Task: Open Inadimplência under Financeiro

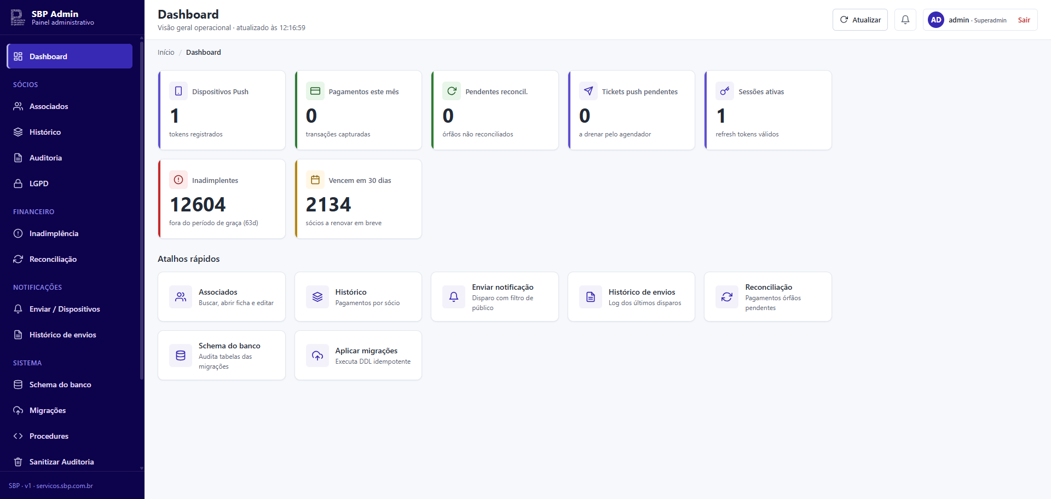Action: (x=70, y=233)
